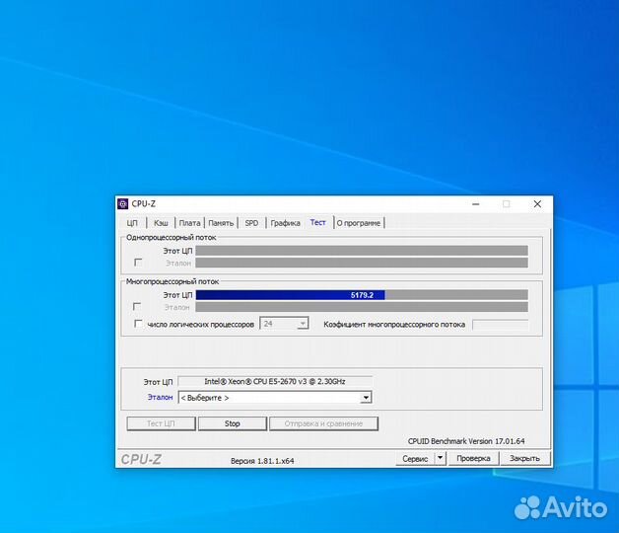Screen dimensions: 619x533
Task: Click Закрыть to close CPU-Z
Action: coord(524,459)
